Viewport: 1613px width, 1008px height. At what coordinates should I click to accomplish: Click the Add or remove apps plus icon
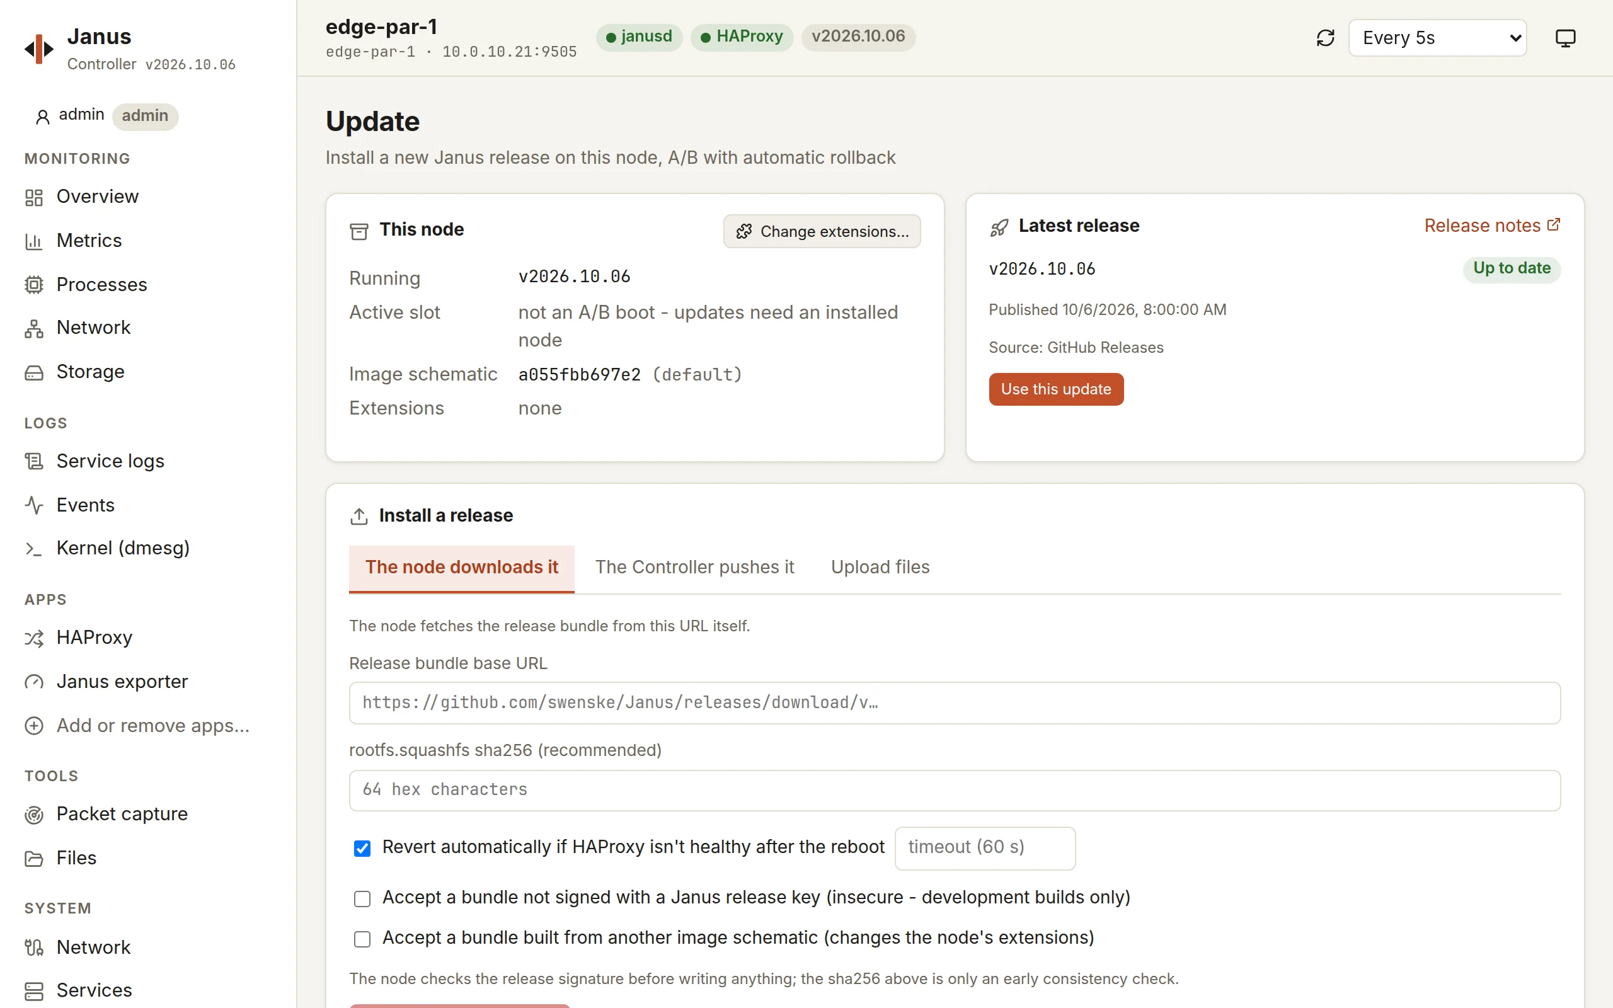click(34, 725)
